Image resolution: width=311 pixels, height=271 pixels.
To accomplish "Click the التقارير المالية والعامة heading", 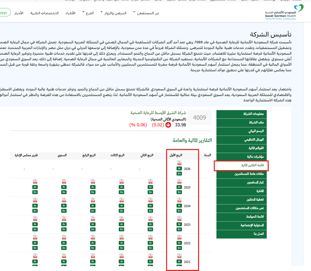I will point(192,140).
